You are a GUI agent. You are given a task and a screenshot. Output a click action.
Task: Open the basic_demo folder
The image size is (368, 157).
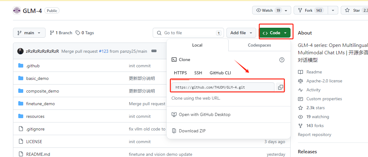37,78
